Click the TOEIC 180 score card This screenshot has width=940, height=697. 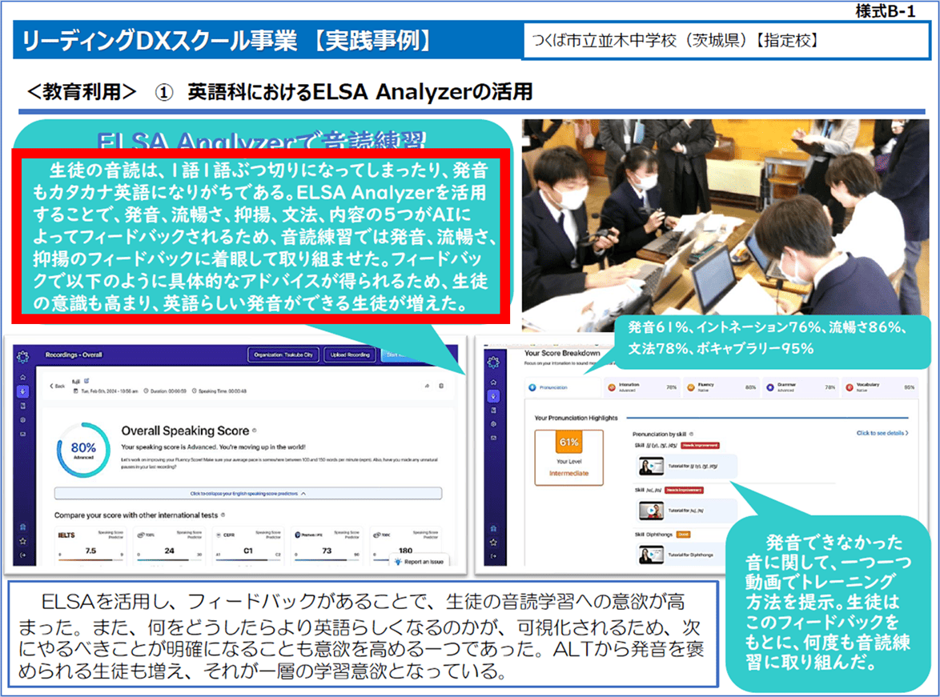(x=405, y=544)
